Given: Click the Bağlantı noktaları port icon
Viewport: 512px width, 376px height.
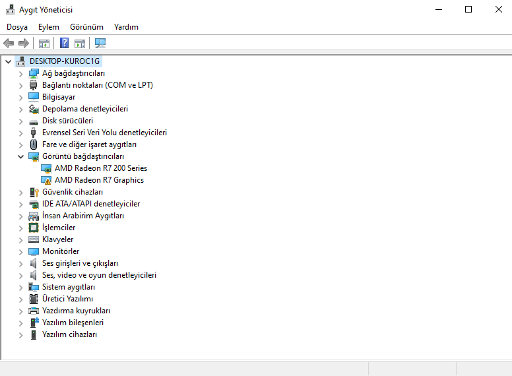Looking at the screenshot, I should pyautogui.click(x=33, y=85).
